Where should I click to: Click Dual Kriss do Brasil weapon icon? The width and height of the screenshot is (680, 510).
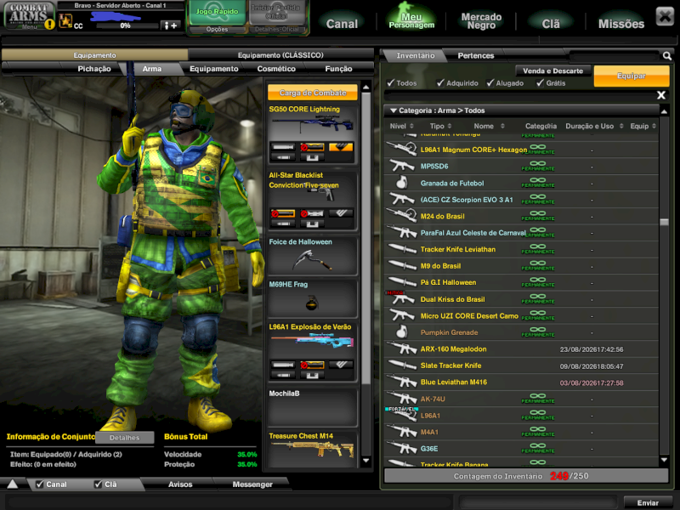[x=402, y=299]
